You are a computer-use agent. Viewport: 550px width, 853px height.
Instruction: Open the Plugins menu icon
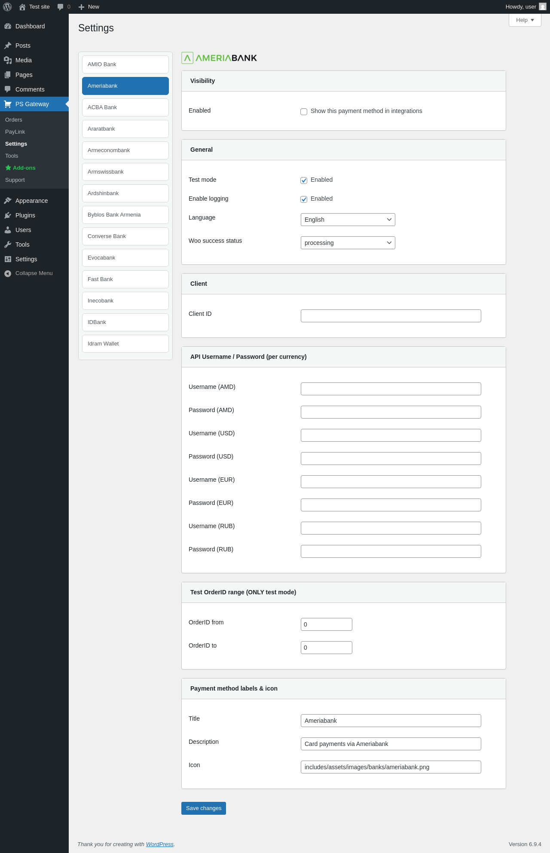click(x=8, y=215)
